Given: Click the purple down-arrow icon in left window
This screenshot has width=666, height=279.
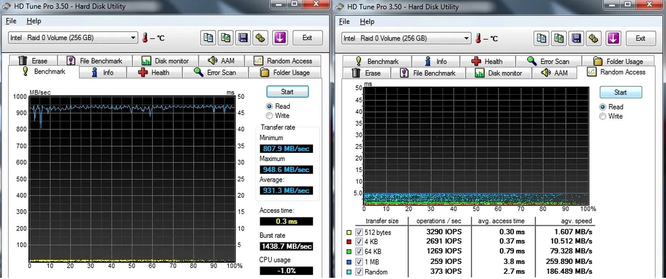Looking at the screenshot, I should pyautogui.click(x=280, y=38).
